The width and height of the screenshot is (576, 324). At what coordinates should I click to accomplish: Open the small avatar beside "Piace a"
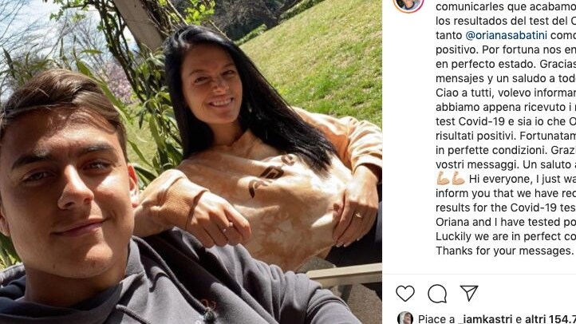[405, 318]
